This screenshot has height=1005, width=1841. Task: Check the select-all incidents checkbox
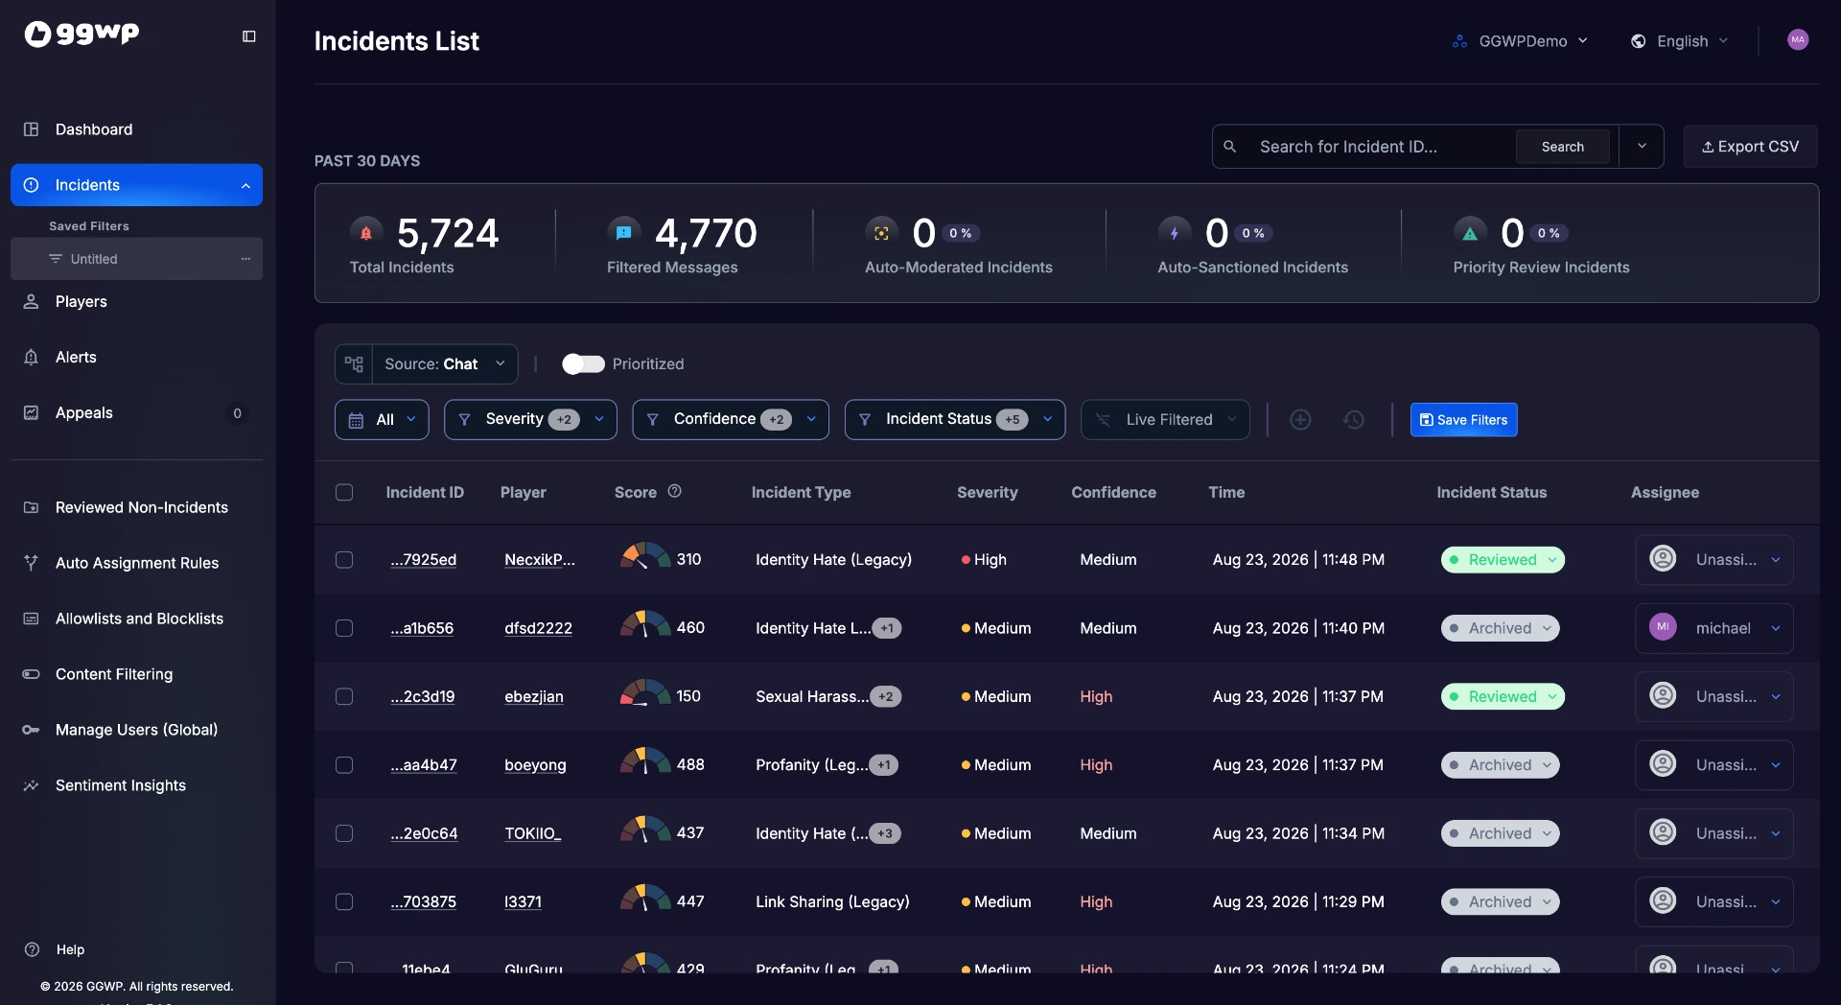(344, 492)
